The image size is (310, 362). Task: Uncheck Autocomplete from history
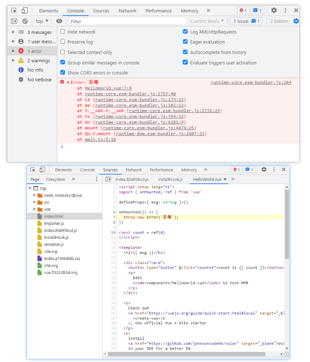tap(185, 52)
